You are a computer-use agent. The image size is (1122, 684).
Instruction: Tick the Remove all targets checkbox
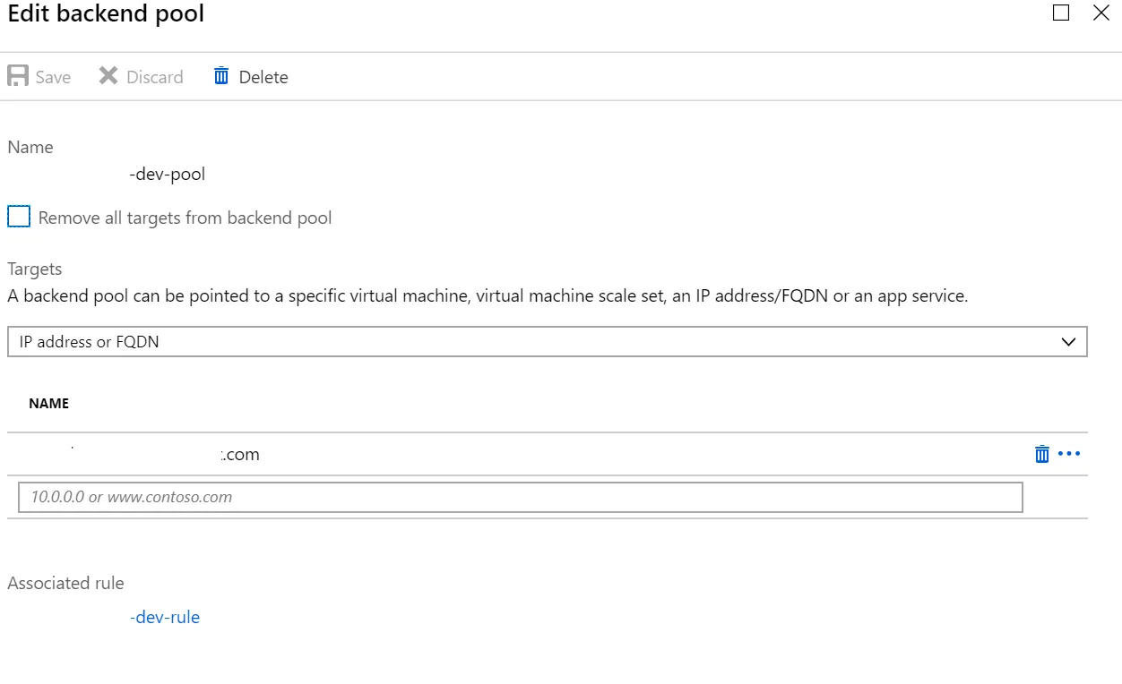click(x=19, y=217)
